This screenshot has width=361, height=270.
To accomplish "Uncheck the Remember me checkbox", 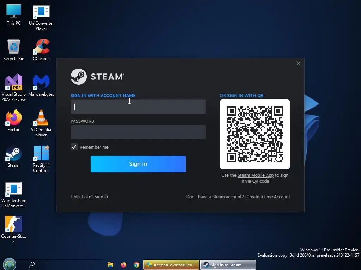I will pyautogui.click(x=74, y=147).
